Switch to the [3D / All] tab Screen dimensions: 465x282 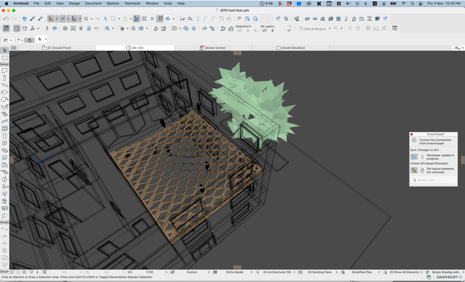[x=137, y=47]
